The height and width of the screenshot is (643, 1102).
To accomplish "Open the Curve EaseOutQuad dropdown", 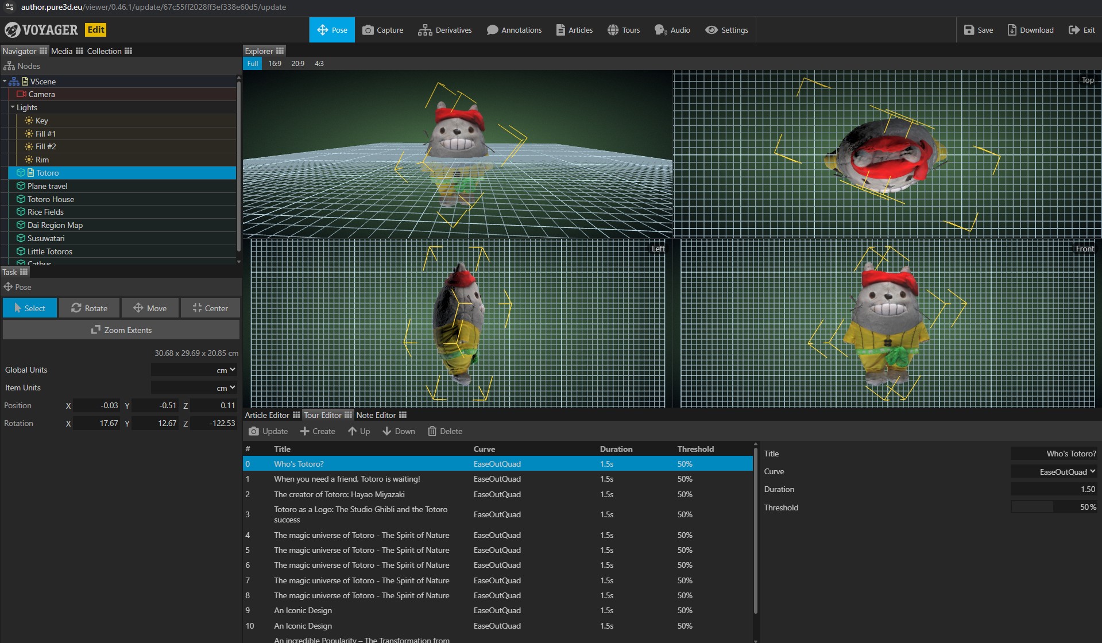I will 1054,472.
